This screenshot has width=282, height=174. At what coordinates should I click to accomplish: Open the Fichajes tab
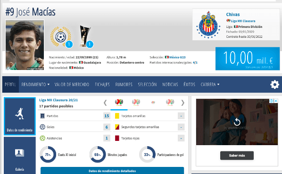tap(102, 84)
